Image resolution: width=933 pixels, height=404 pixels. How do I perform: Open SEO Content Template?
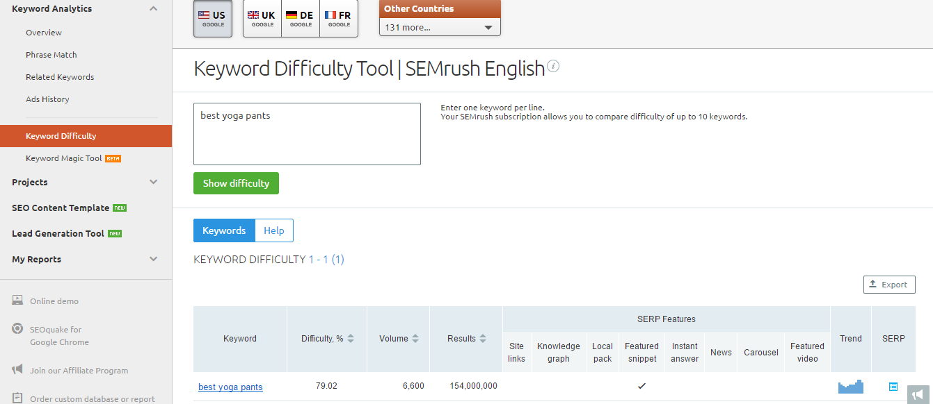pyautogui.click(x=61, y=208)
